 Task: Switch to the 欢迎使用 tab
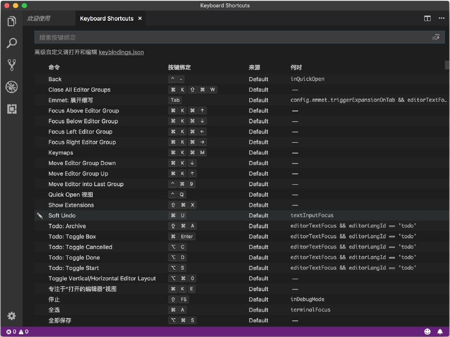[x=39, y=18]
